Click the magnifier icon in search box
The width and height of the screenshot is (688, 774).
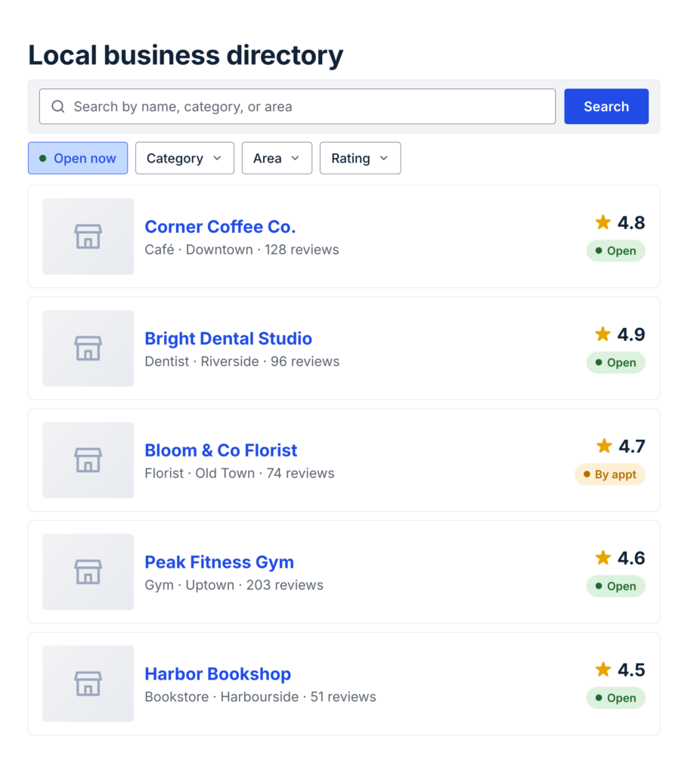(58, 107)
